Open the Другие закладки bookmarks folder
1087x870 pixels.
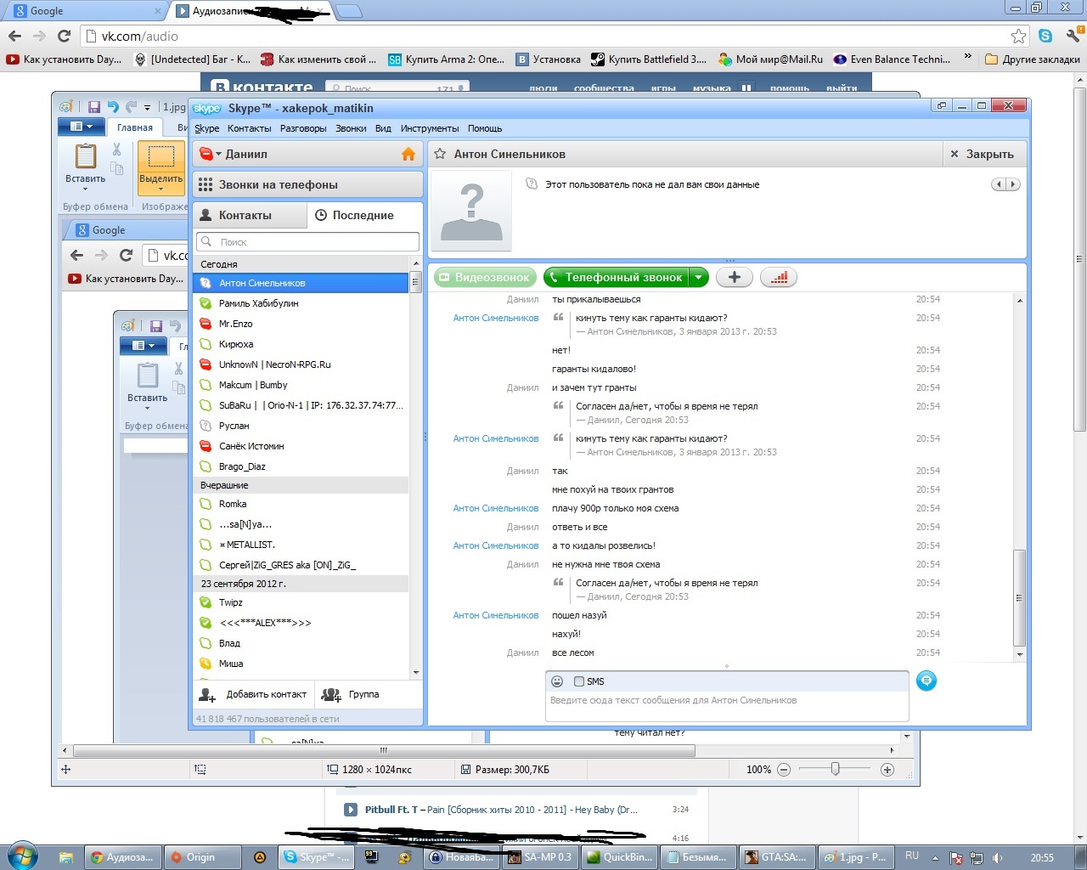coord(1033,59)
